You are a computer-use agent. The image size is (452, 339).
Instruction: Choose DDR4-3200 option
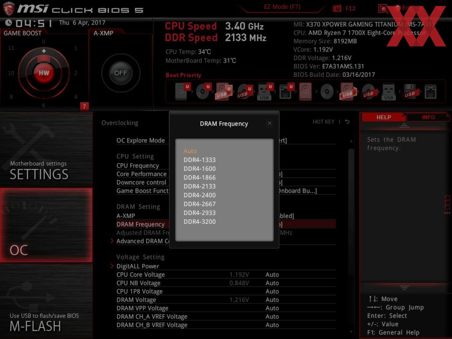(200, 221)
